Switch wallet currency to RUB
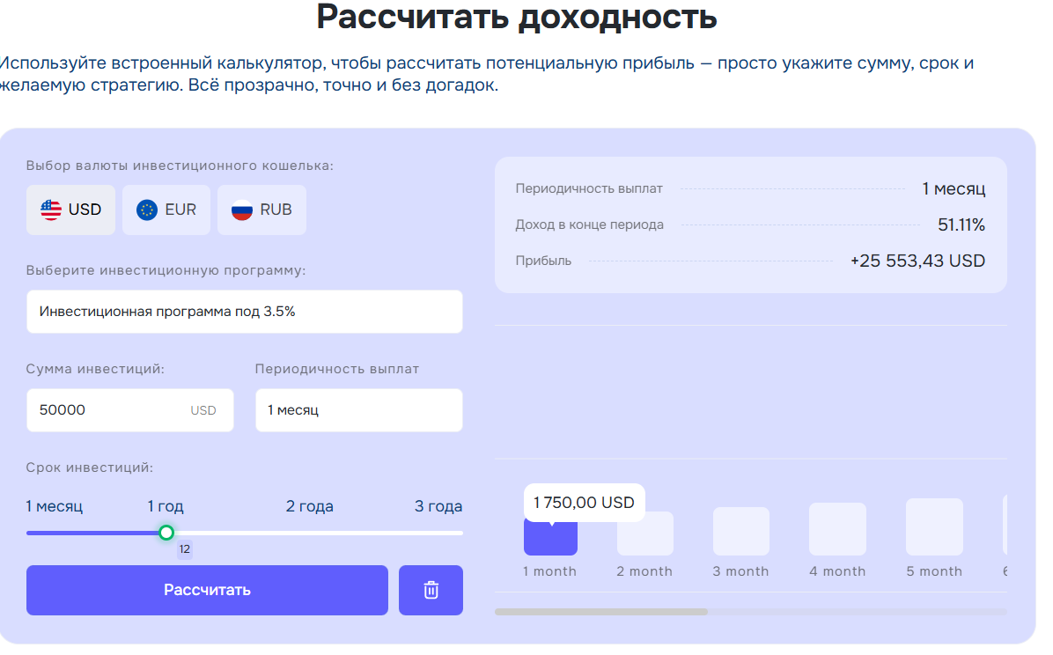Image resolution: width=1053 pixels, height=655 pixels. (x=261, y=210)
